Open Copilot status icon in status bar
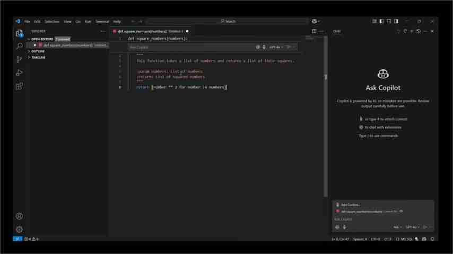453x254 pixels. point(424,239)
